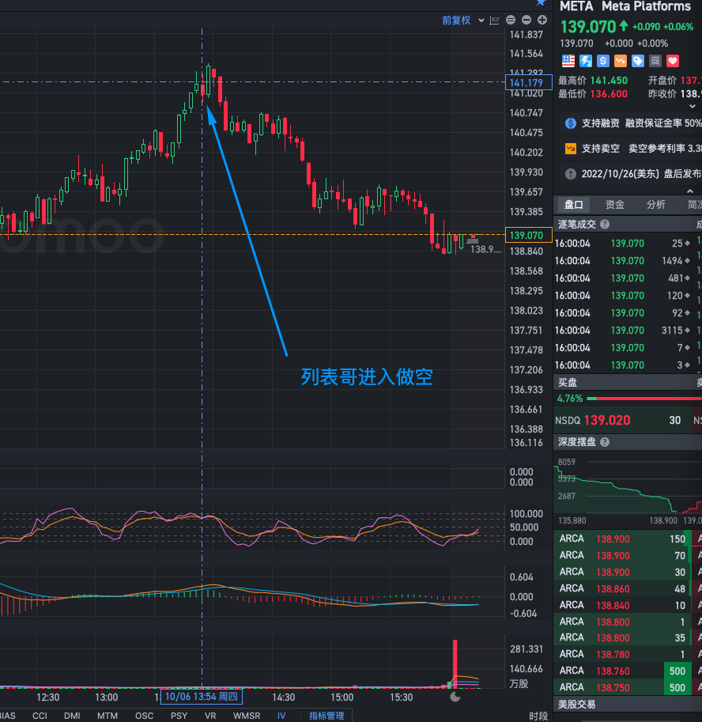Click the lightning level-2 quote icon

click(x=586, y=61)
